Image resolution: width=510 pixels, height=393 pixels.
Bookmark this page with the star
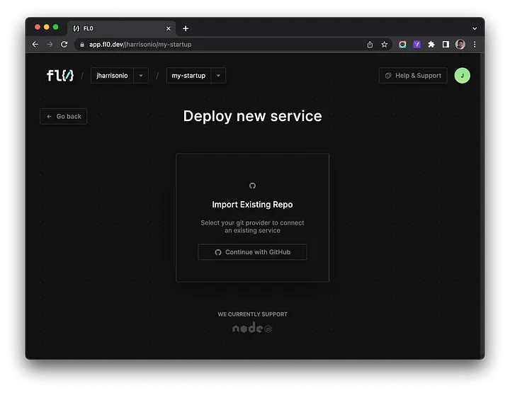pos(385,44)
